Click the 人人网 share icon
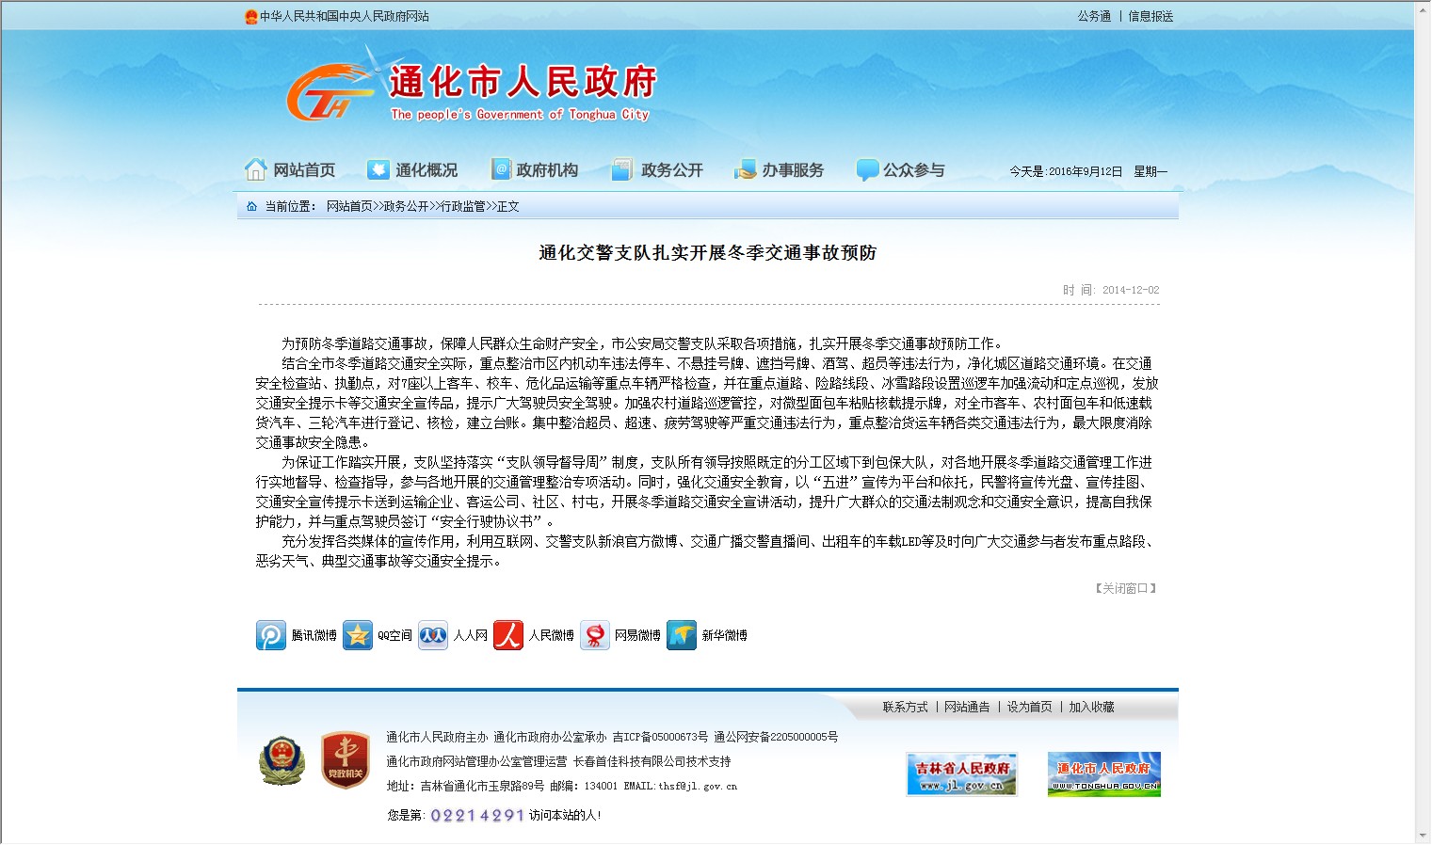 coord(433,635)
